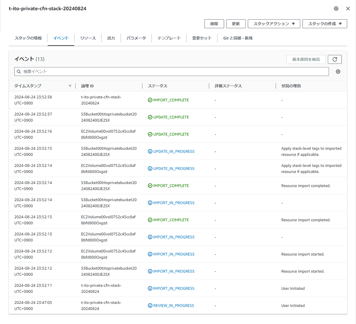
Task: Click green check icon of 23:52:37 event
Action: [150, 117]
